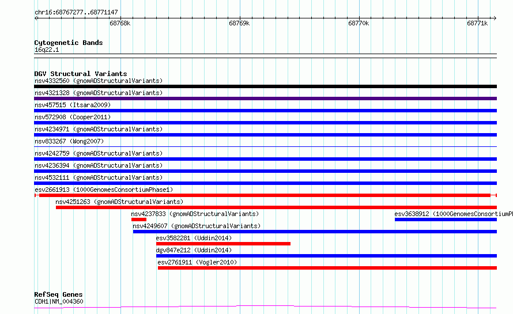Click the nsv4321328 purple variant bar
This screenshot has height=314, width=513.
pos(265,99)
